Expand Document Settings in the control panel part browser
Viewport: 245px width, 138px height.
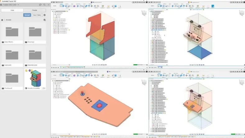53,82
